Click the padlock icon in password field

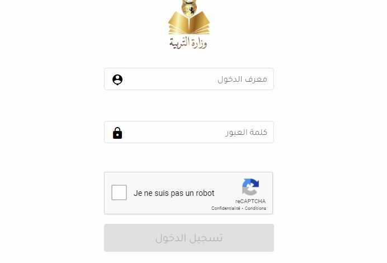pos(117,133)
